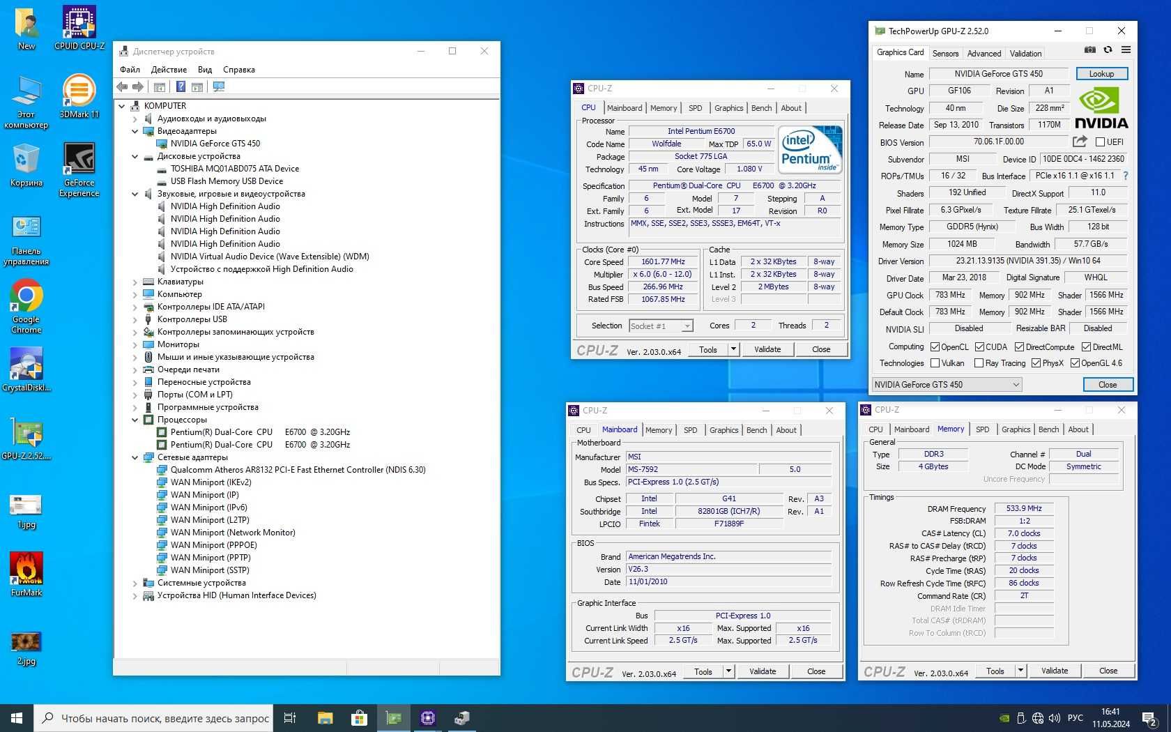
Task: Open Корзина recycle bin icon
Action: click(x=26, y=165)
